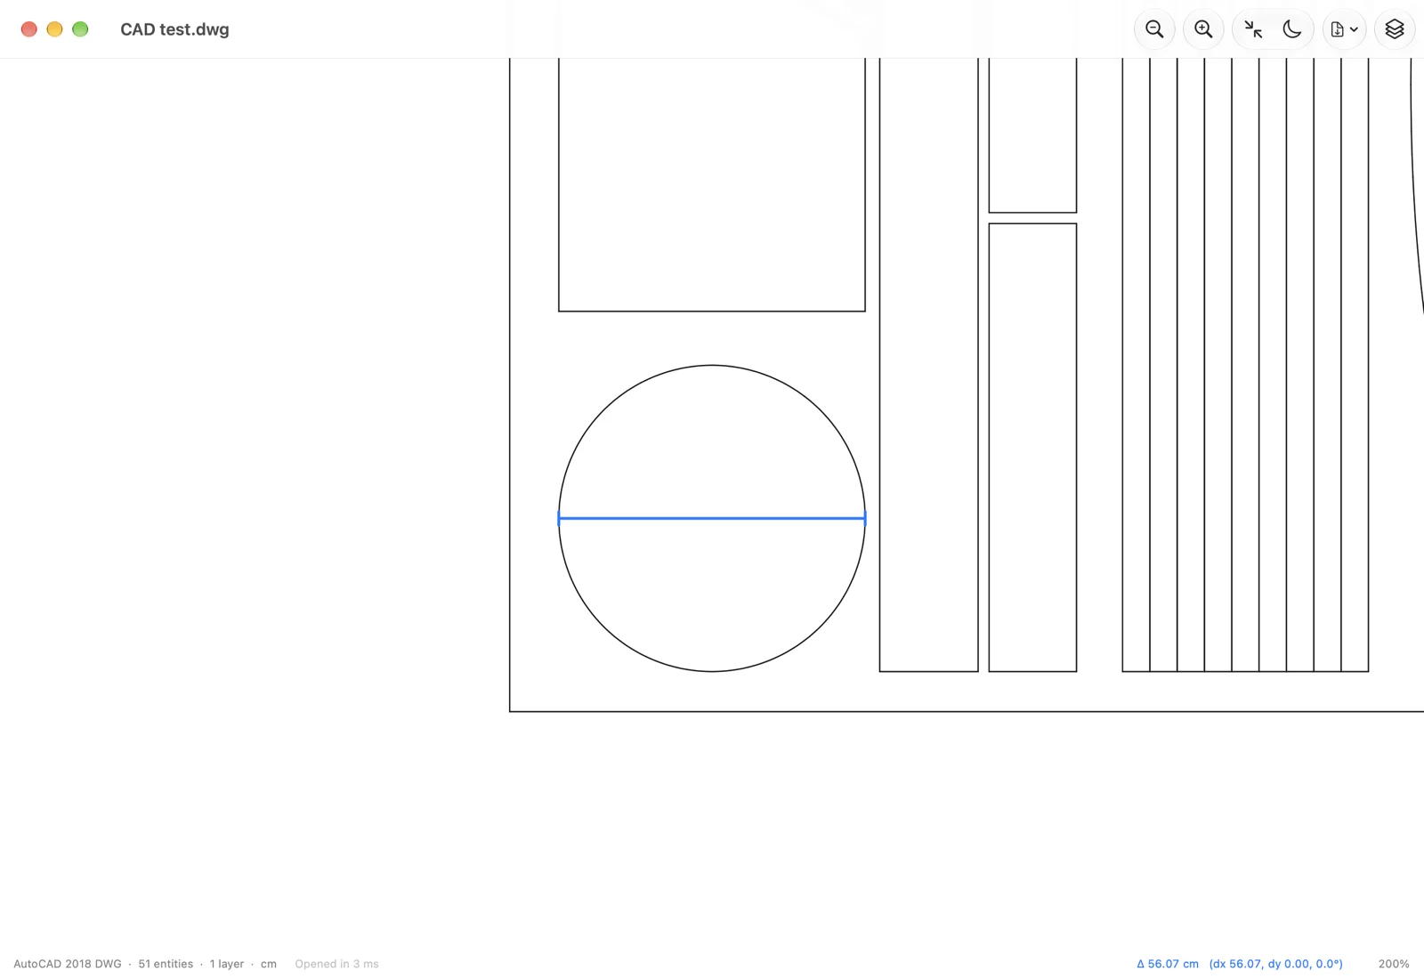Close the window with red button
The width and height of the screenshot is (1424, 979).
[28, 29]
